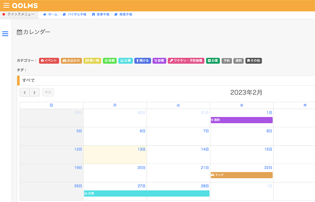Click the blue sidebar menu icon

[x=5, y=34]
